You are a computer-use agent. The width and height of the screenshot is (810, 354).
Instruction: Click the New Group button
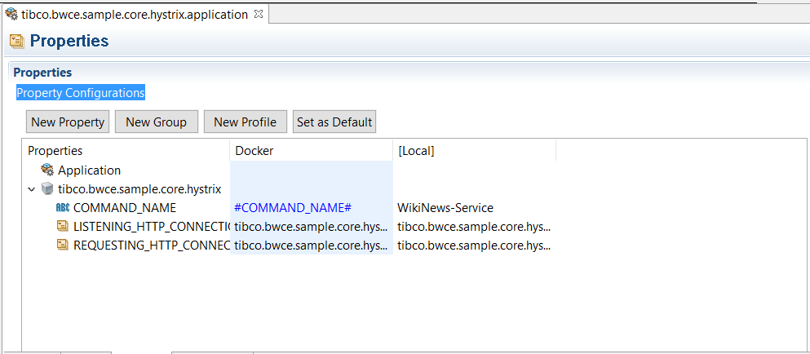[156, 122]
